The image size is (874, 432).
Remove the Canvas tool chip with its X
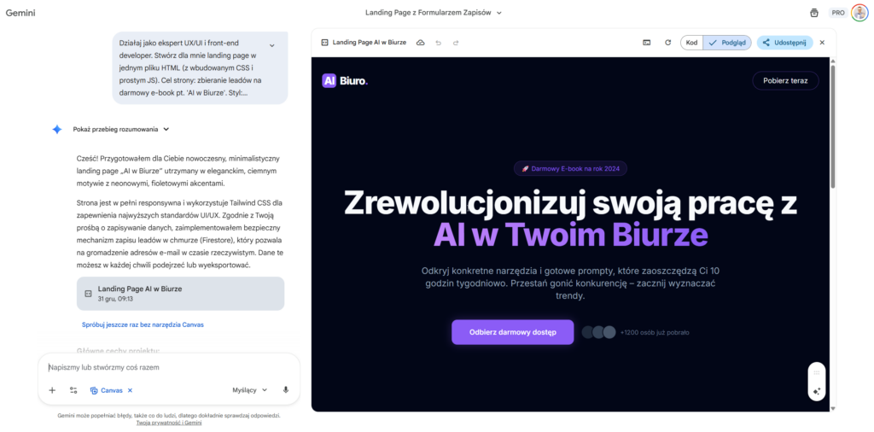(130, 390)
